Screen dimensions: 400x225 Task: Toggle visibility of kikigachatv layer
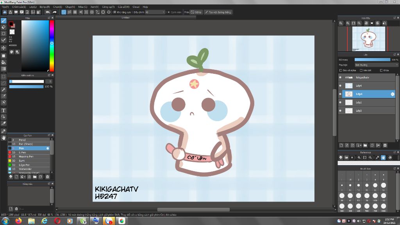point(340,77)
